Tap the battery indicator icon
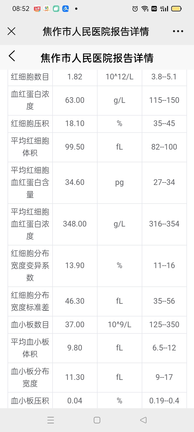 click(x=176, y=9)
